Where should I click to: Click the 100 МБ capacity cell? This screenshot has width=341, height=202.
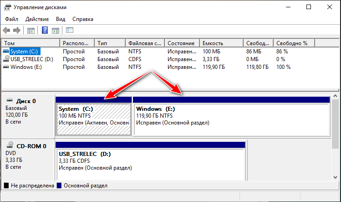tap(211, 52)
